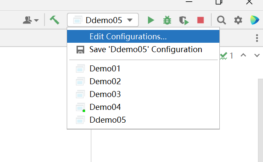Select the Demo01 run configuration
Viewport: 263px width, 162px height.
click(143, 68)
